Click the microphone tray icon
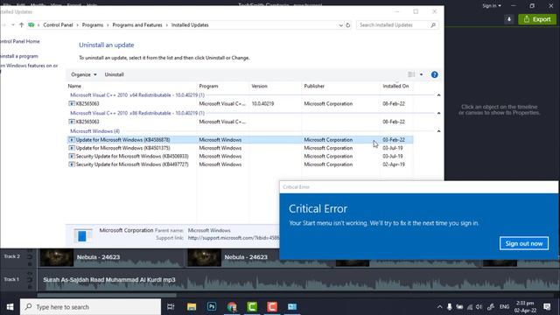 click(450, 307)
